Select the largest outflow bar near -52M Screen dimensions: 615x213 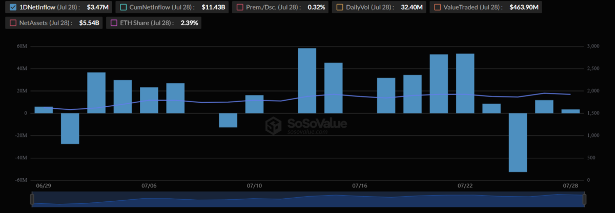(518, 143)
